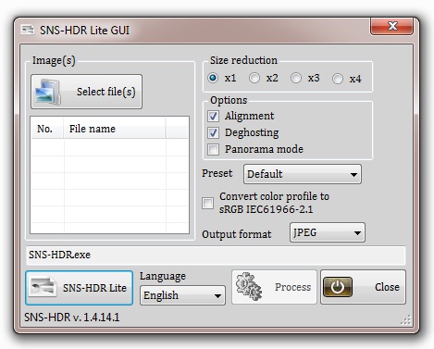This screenshot has height=349, width=434.
Task: Choose x3 size reduction
Action: pyautogui.click(x=296, y=78)
